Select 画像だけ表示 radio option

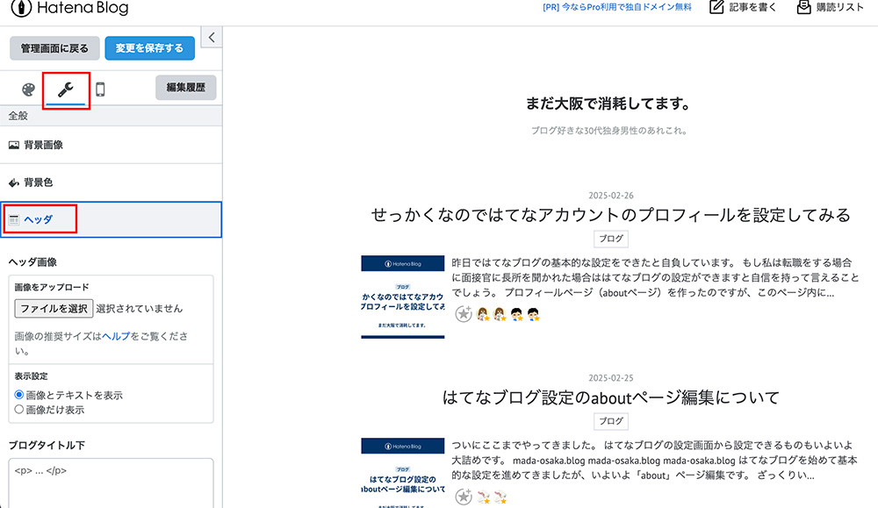click(x=19, y=409)
